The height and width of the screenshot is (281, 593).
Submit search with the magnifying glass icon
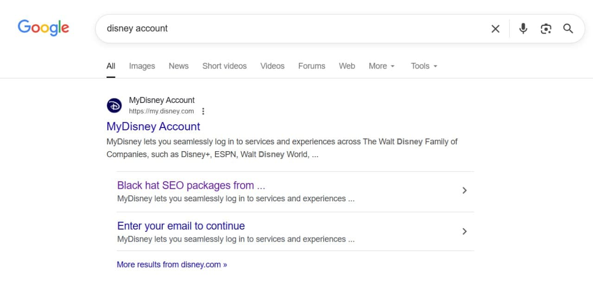568,29
